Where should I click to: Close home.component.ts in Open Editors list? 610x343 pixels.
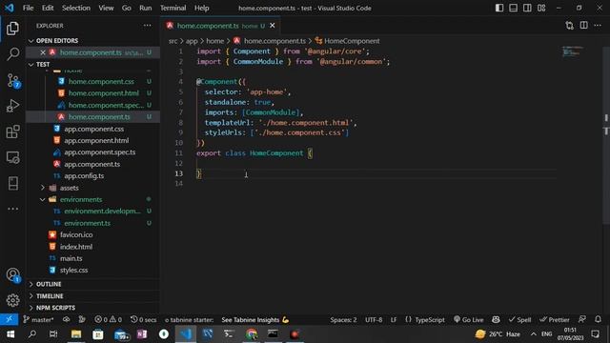tap(43, 52)
